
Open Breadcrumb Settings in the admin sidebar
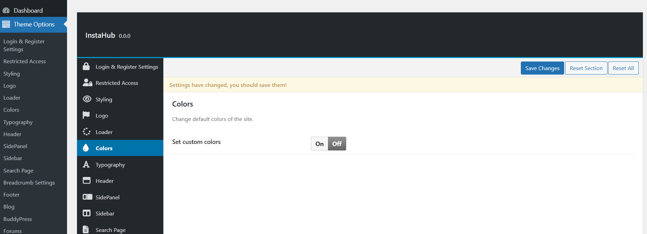point(29,182)
